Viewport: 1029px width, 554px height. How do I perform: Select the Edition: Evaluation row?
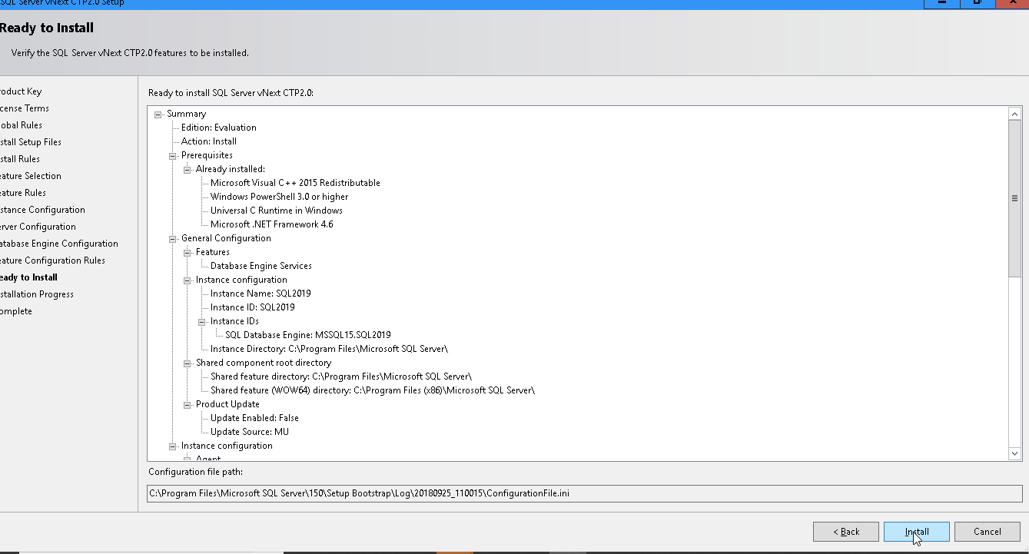219,128
